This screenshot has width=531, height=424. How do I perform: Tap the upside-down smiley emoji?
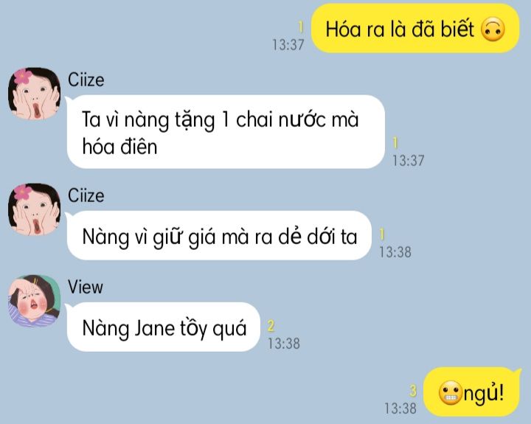(493, 29)
